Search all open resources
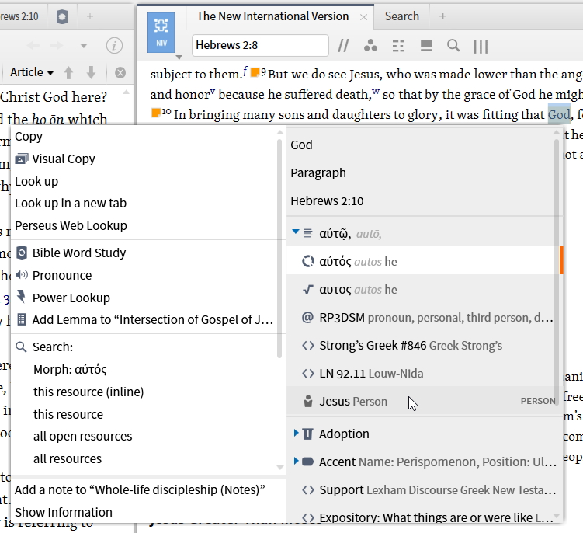The height and width of the screenshot is (533, 583). (x=82, y=436)
